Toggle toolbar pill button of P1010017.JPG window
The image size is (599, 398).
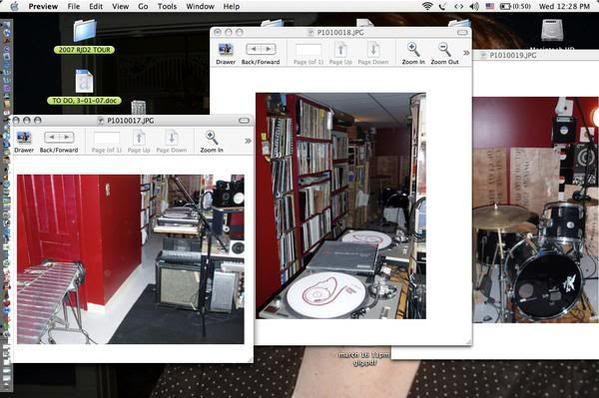coord(244,121)
